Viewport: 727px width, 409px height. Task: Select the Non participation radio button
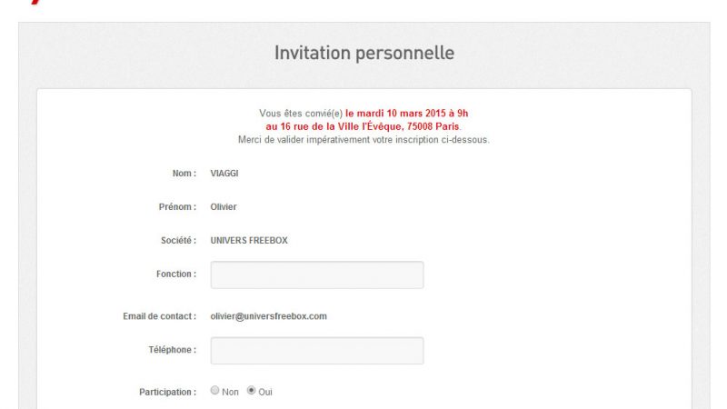click(215, 391)
